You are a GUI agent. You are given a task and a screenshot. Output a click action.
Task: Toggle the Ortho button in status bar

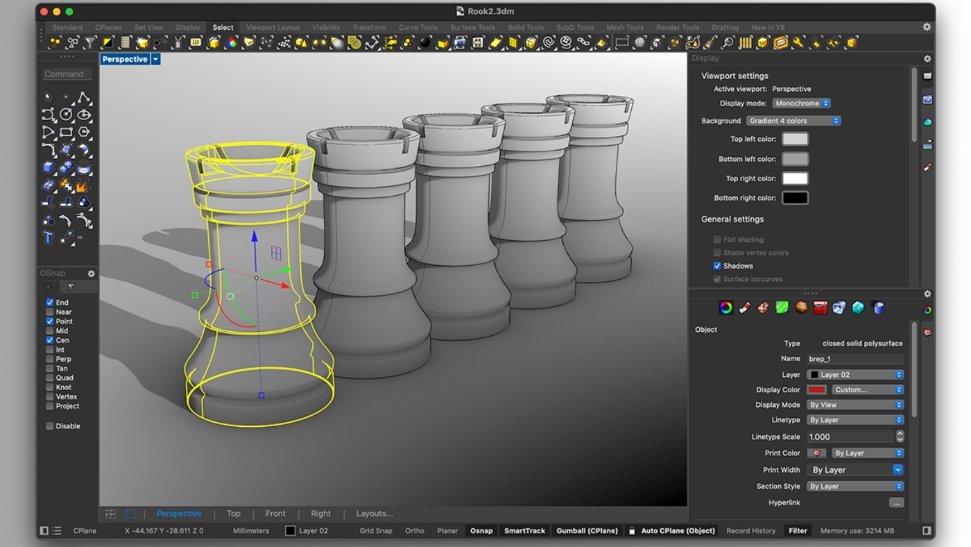[415, 531]
